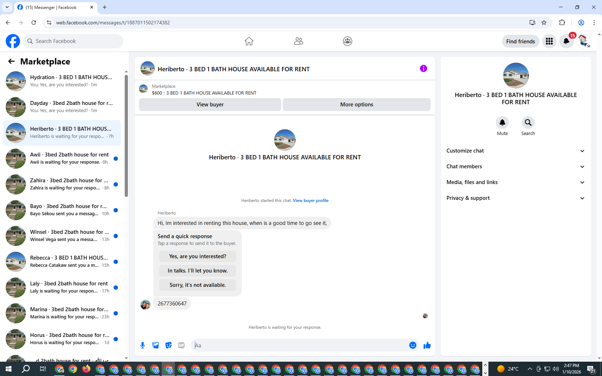Open Chrome profile icon
Image resolution: width=602 pixels, height=376 pixels.
point(581,23)
